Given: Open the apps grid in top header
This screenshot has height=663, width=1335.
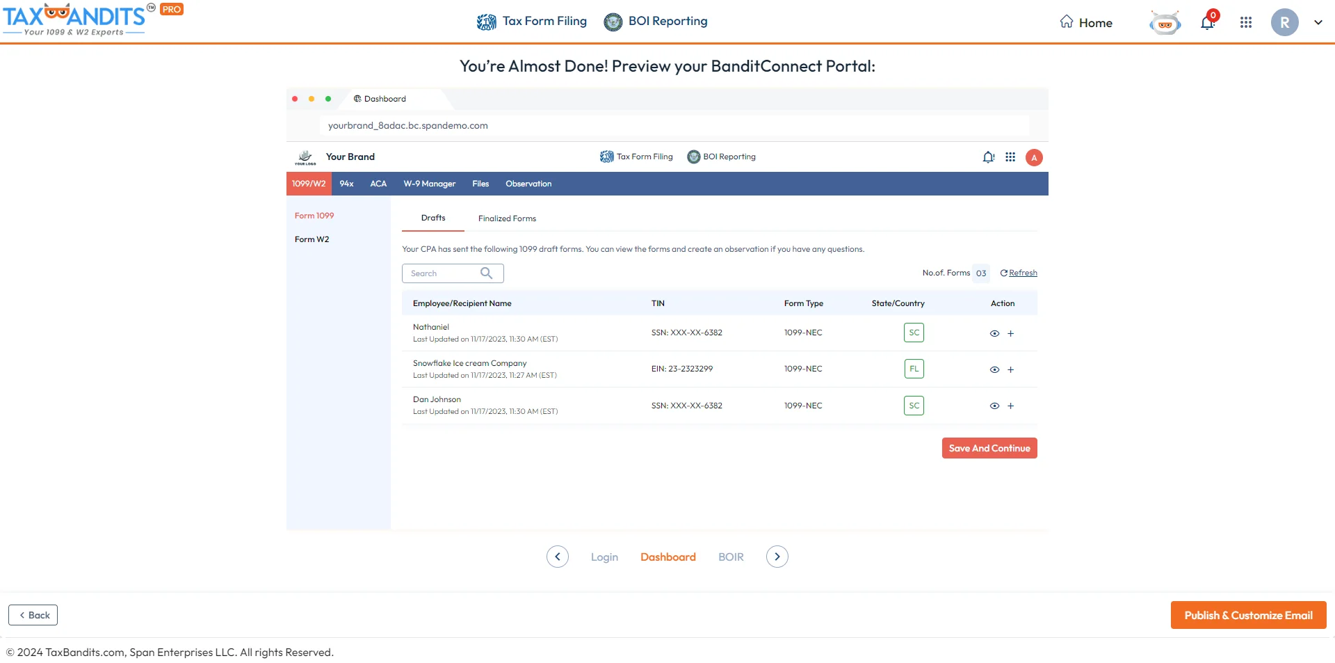Looking at the screenshot, I should pyautogui.click(x=1246, y=22).
